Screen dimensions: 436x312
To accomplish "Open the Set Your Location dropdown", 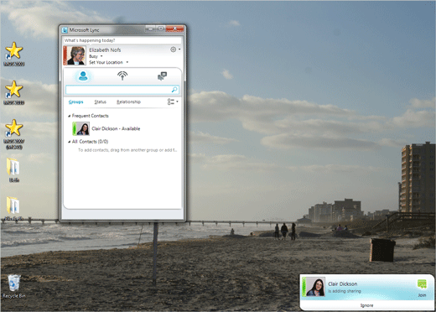I will pyautogui.click(x=109, y=62).
